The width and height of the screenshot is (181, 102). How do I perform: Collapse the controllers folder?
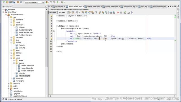coord(11,25)
